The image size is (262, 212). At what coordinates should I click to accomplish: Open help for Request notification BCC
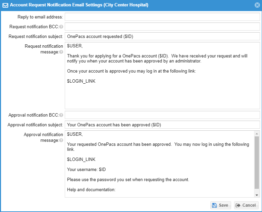coord(61,27)
